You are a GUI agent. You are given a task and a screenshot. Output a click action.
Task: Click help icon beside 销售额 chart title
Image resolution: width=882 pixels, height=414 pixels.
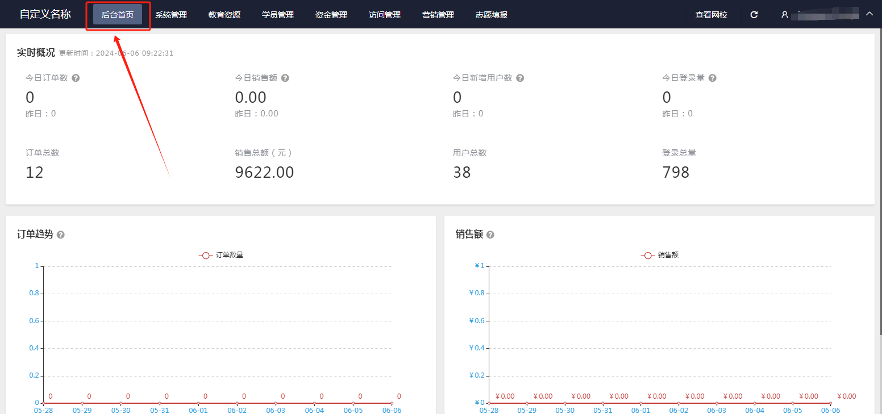pyautogui.click(x=490, y=235)
